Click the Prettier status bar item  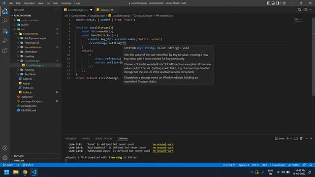[x=294, y=165]
